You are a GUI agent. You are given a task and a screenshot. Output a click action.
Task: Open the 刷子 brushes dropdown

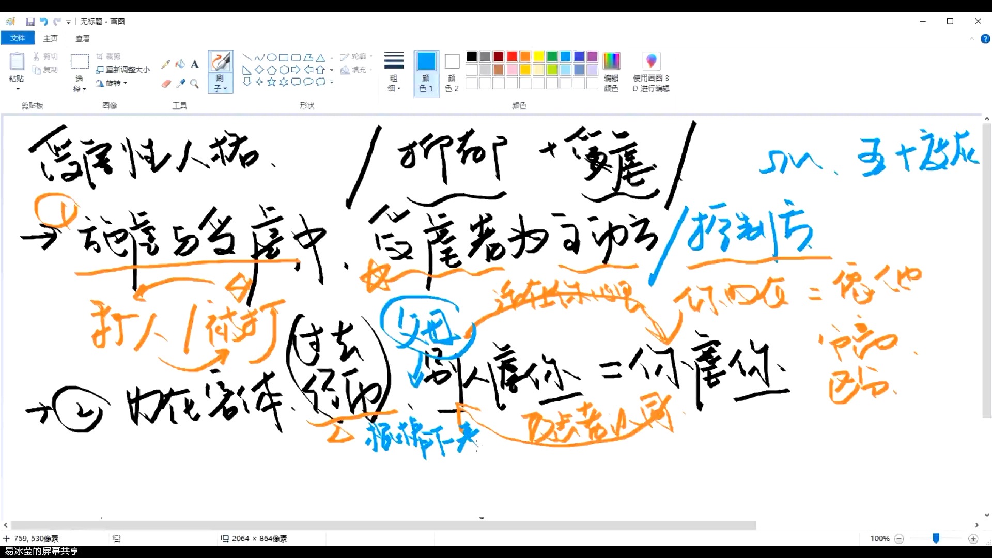click(221, 84)
